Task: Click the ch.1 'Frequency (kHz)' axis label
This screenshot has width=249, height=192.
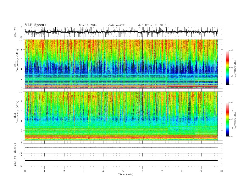Action: tap(18, 60)
